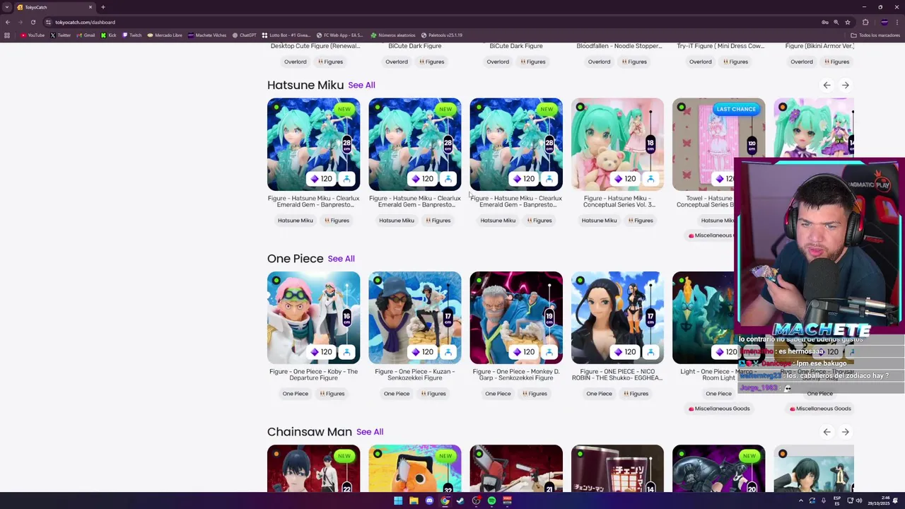This screenshot has width=905, height=509.
Task: Open the Números aleatorios bookmark
Action: 393,35
